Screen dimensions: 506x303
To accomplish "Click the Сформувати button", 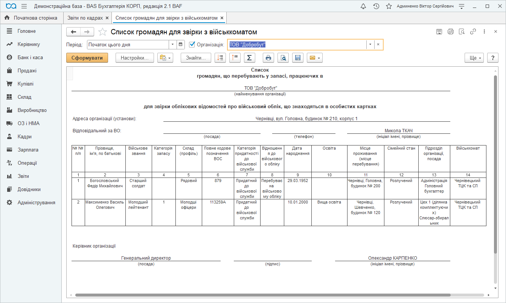I will point(87,58).
